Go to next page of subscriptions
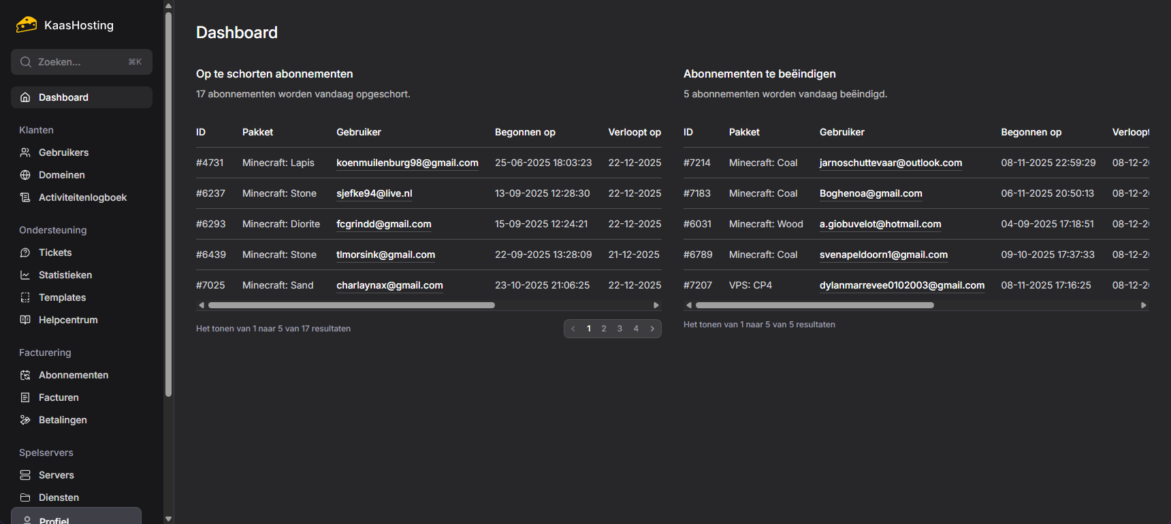Viewport: 1171px width, 524px height. click(x=652, y=329)
